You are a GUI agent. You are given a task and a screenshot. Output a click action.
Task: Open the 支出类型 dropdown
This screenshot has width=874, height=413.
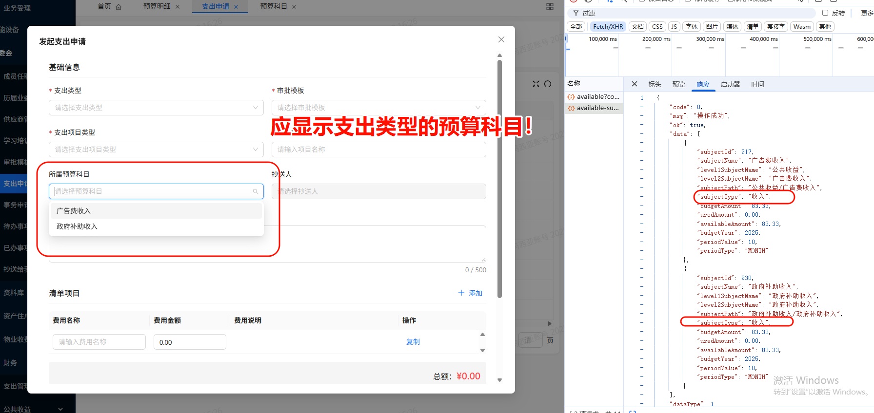tap(156, 108)
